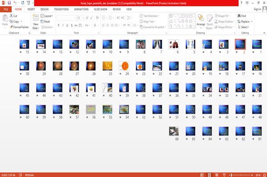Click the Paste clipboard icon
Viewport: 267px width, 177px height.
coord(5,18)
